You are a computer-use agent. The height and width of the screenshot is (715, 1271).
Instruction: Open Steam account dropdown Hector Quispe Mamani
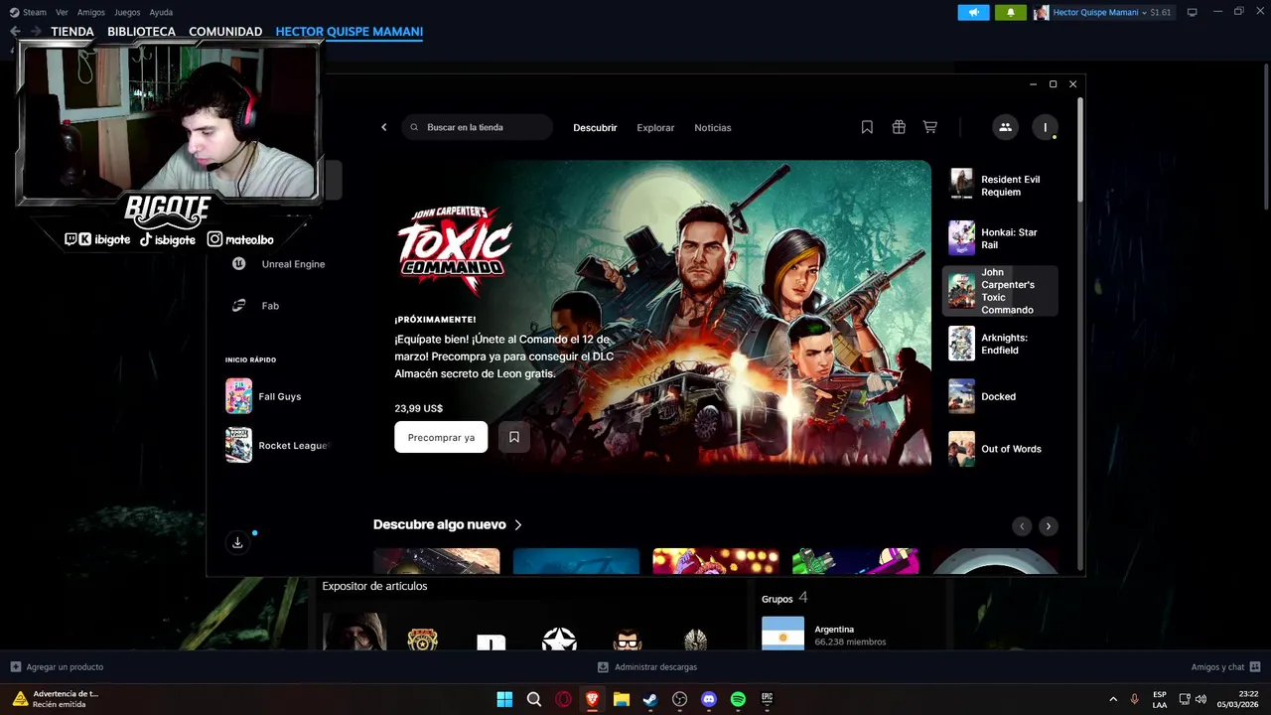[1102, 12]
